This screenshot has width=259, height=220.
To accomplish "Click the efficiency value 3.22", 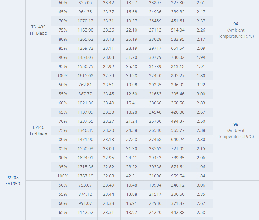I will click(x=201, y=85).
